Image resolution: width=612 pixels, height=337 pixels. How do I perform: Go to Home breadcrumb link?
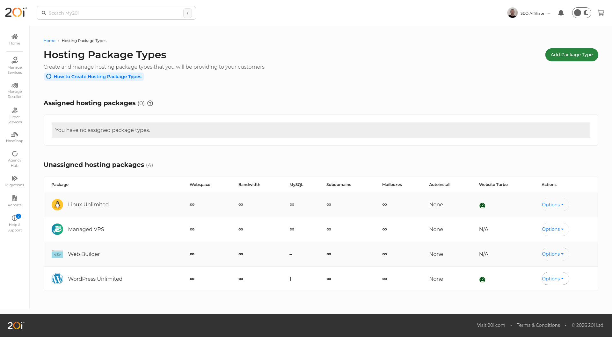pos(49,41)
